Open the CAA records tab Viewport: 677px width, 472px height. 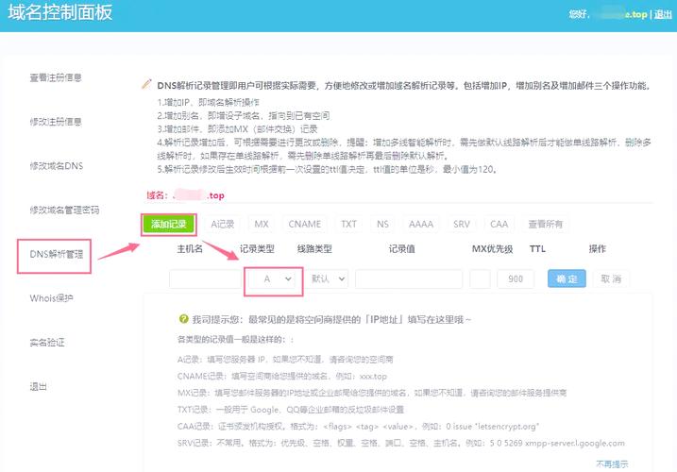(x=499, y=224)
